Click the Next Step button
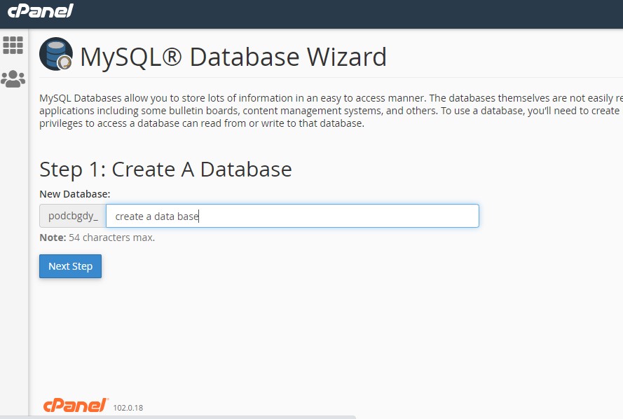This screenshot has height=419, width=623. point(70,266)
